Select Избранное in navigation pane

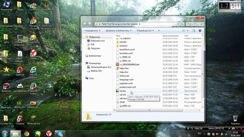95,37
